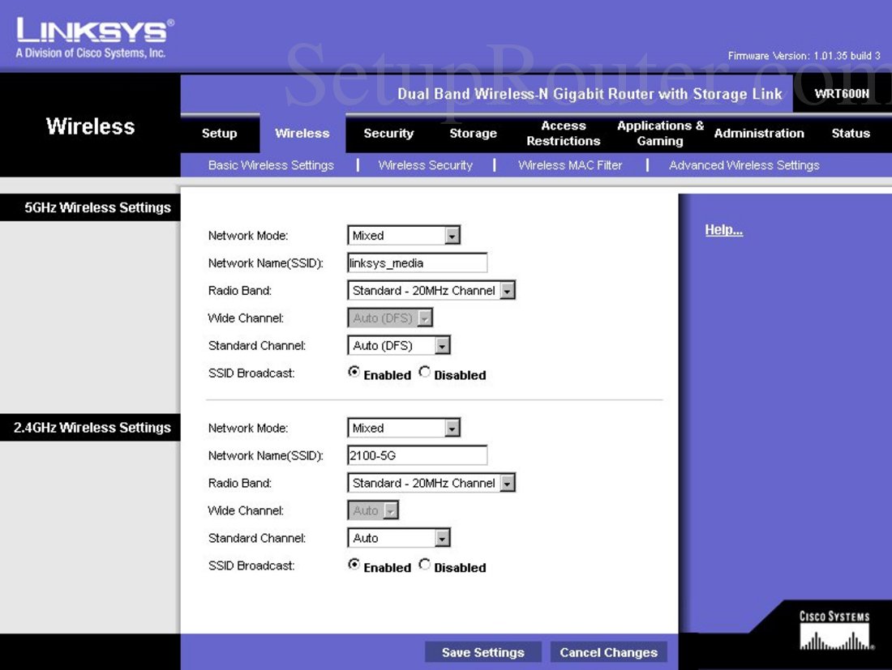Switch to the Security tab

click(388, 133)
